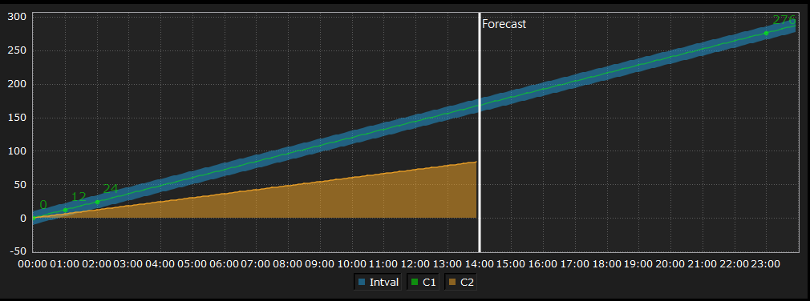Screen dimensions: 810x301
Task: Toggle the Intval legend entry
Action: pyautogui.click(x=378, y=282)
